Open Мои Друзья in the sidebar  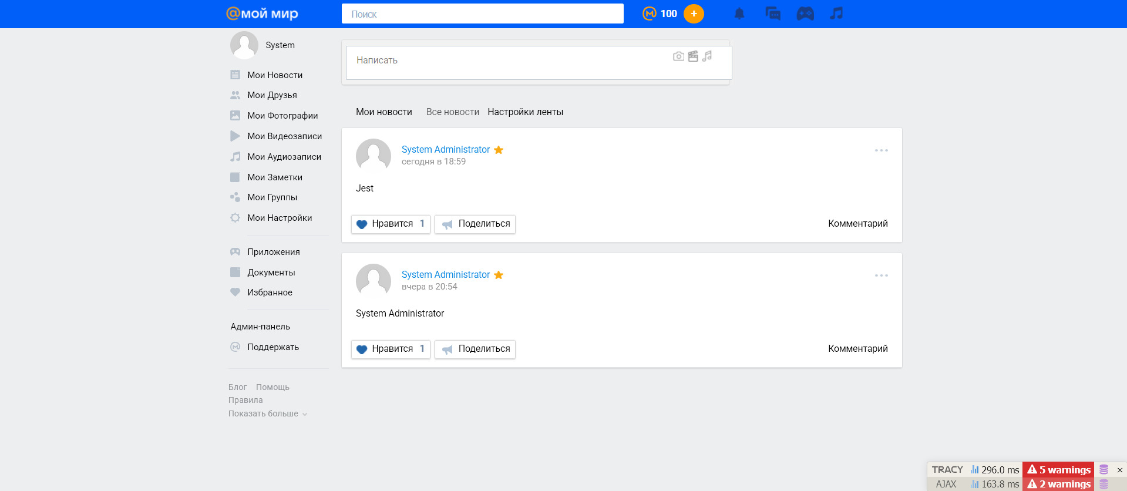click(x=272, y=95)
